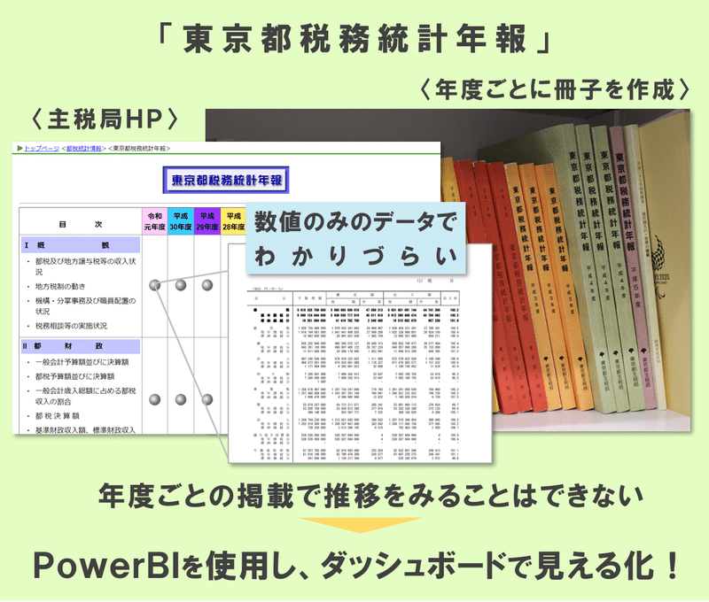Click the 概観 row dot under 平成30年度

pyautogui.click(x=181, y=285)
